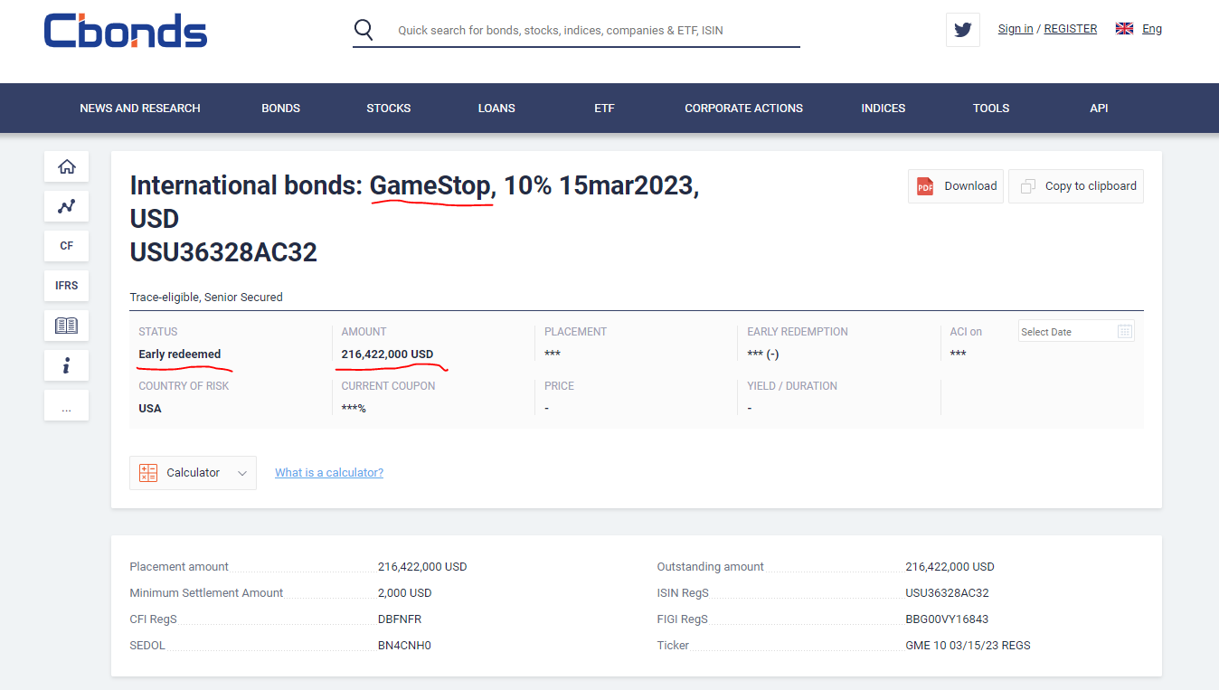Click the open book sidebar icon
The image size is (1219, 690).
coord(67,326)
